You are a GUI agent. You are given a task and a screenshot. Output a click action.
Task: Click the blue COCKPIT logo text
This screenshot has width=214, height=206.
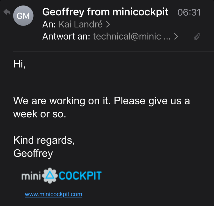pos(80,176)
